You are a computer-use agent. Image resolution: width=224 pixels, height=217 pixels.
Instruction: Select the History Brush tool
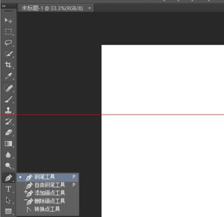point(8,121)
